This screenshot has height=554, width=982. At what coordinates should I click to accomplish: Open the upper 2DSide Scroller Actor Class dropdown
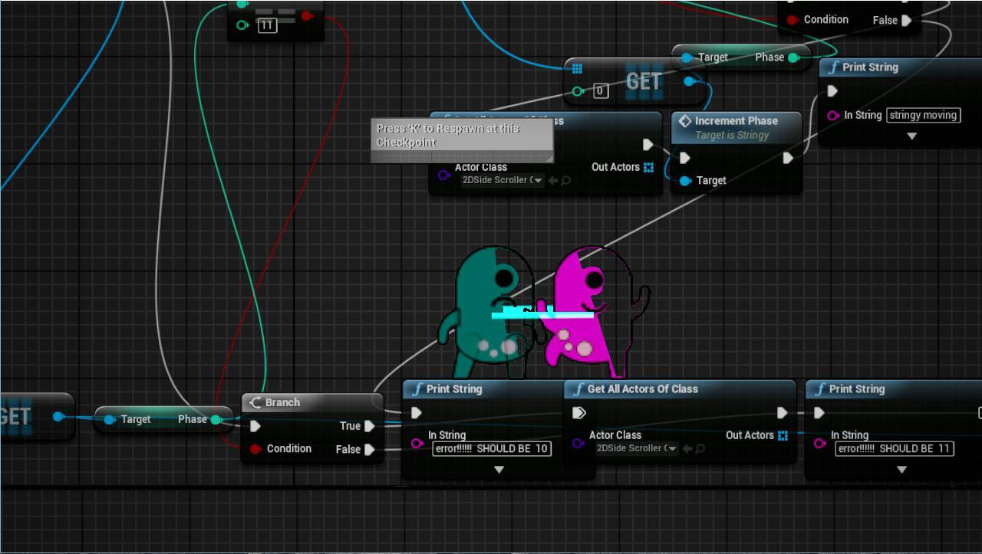click(503, 180)
